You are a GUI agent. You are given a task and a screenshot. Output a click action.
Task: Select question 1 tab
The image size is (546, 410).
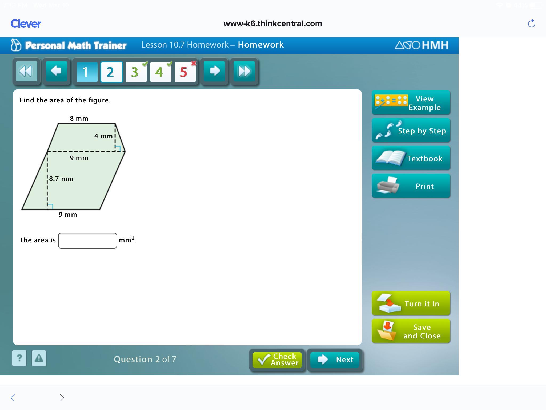point(87,72)
